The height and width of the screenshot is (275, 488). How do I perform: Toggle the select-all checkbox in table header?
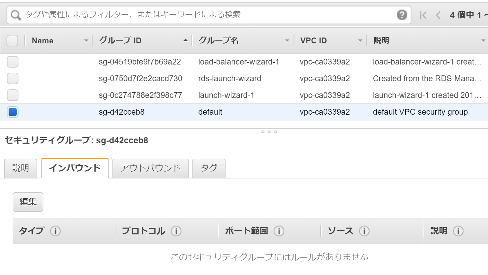(13, 41)
